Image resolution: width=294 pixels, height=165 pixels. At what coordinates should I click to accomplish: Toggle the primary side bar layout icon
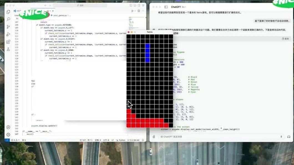pyautogui.click(x=131, y=6)
